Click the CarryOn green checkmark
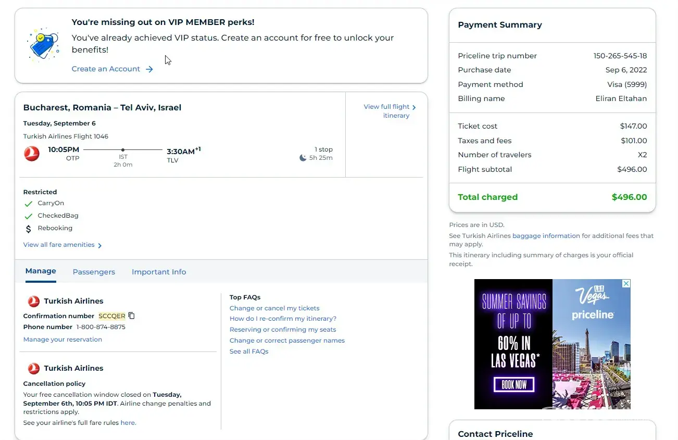678x440 pixels. (29, 204)
